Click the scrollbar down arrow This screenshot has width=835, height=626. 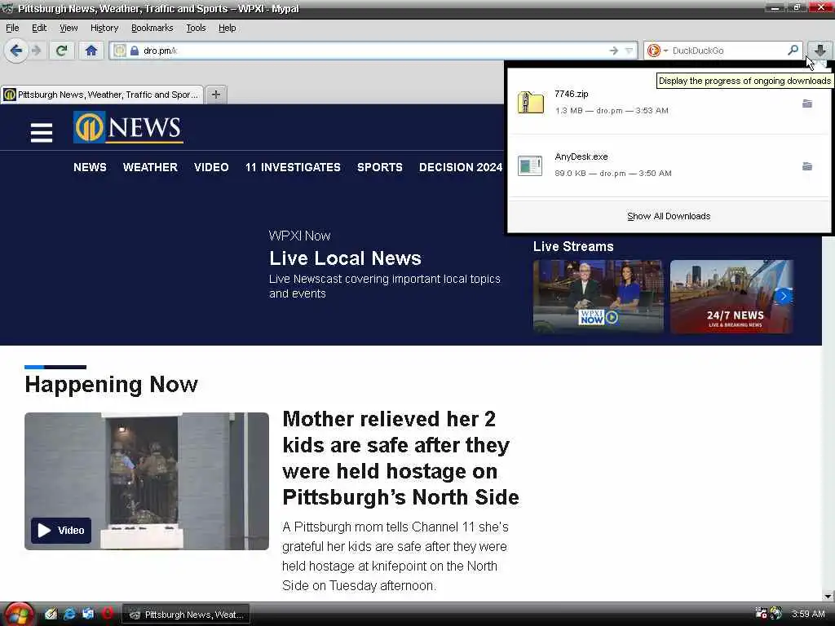click(x=828, y=596)
